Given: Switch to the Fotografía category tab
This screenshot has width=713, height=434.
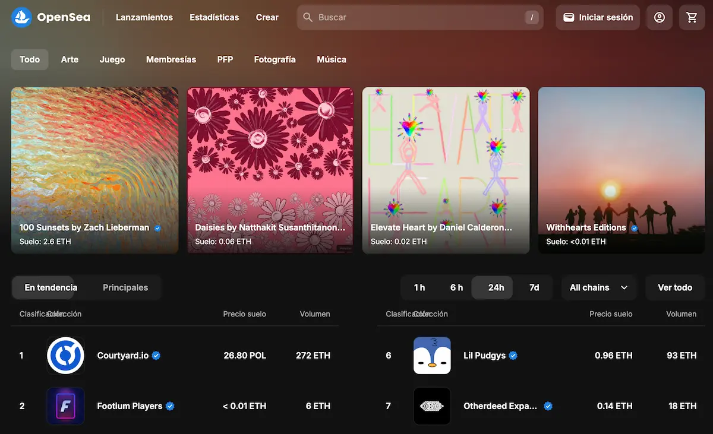Looking at the screenshot, I should 275,59.
